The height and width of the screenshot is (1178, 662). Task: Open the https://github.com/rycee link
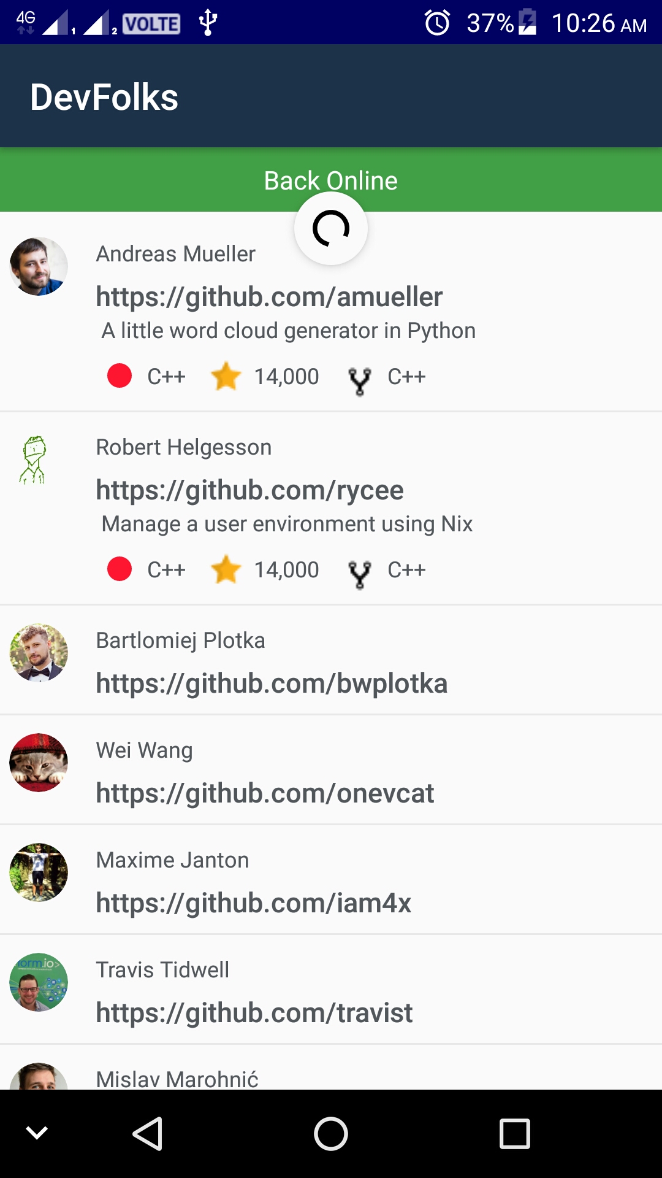point(249,490)
